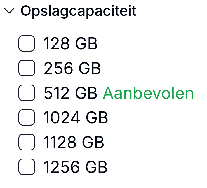
Task: Collapse the Opslagcapaciteit section chevron
Action: click(x=10, y=11)
